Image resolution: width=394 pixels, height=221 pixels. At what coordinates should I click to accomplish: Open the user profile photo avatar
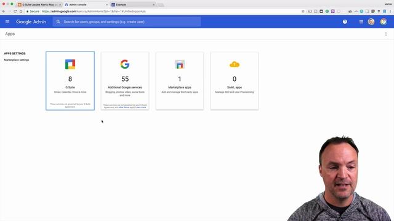point(371,22)
